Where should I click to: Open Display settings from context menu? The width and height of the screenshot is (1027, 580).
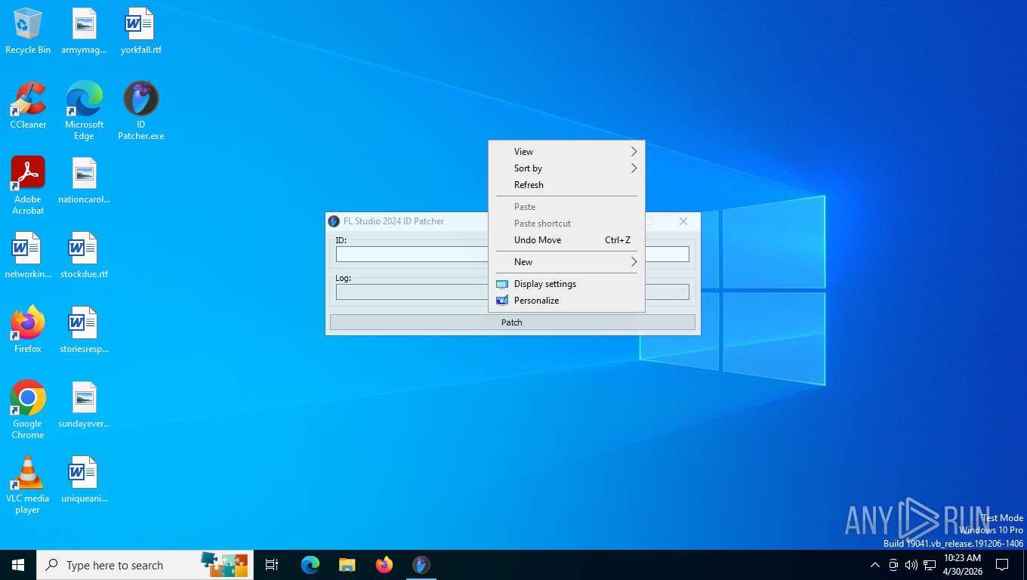pyautogui.click(x=566, y=284)
